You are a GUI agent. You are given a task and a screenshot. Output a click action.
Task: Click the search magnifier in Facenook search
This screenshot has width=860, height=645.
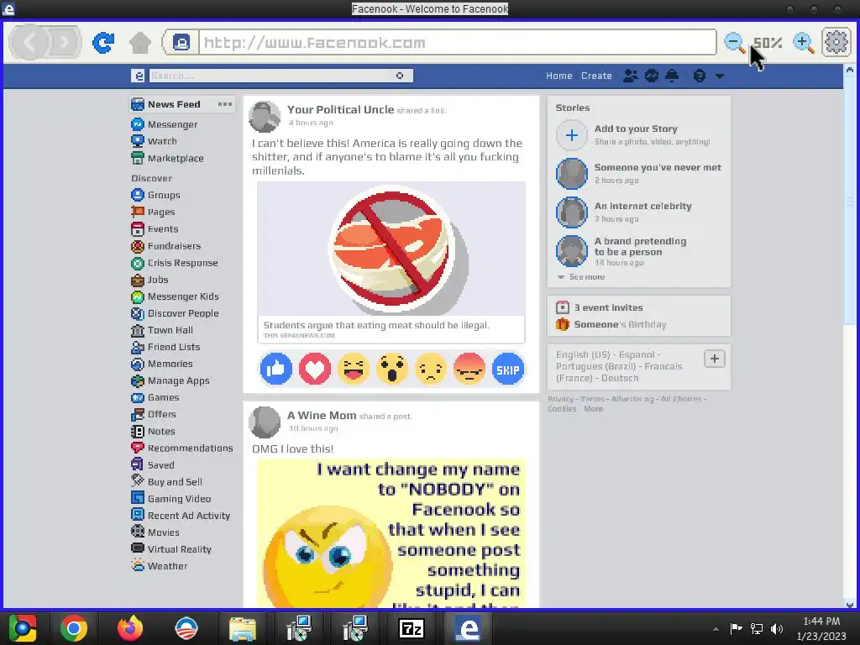coord(400,76)
